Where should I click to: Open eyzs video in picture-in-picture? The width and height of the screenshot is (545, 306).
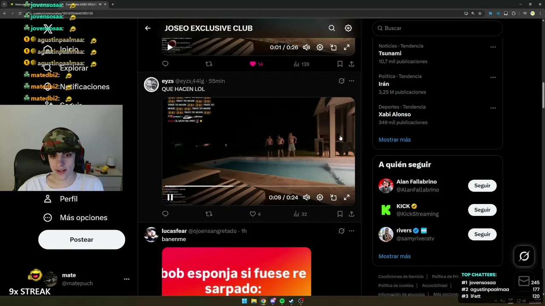pyautogui.click(x=333, y=197)
